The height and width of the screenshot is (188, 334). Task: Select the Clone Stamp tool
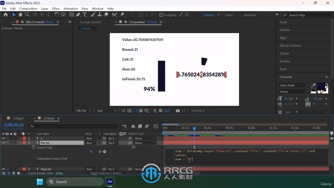[99, 15]
